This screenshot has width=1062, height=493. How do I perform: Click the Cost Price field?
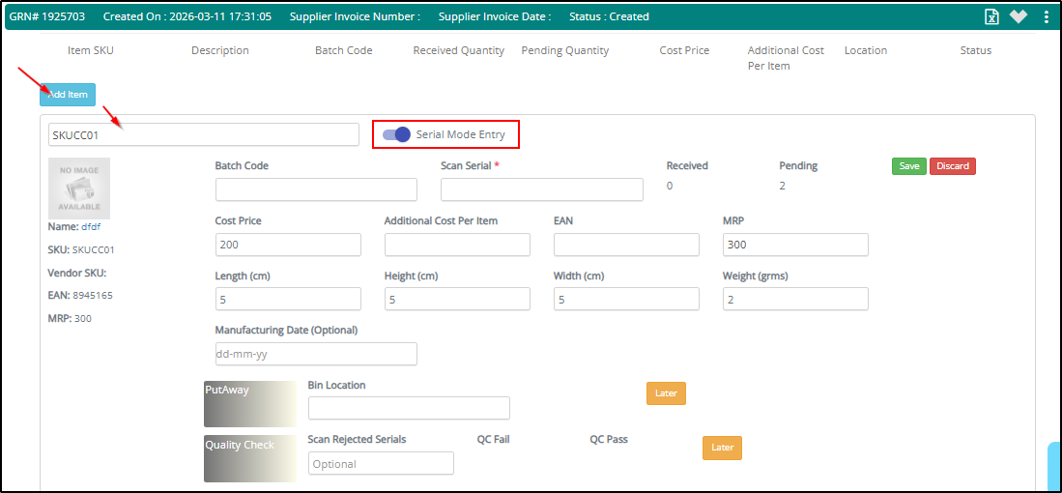tap(288, 245)
